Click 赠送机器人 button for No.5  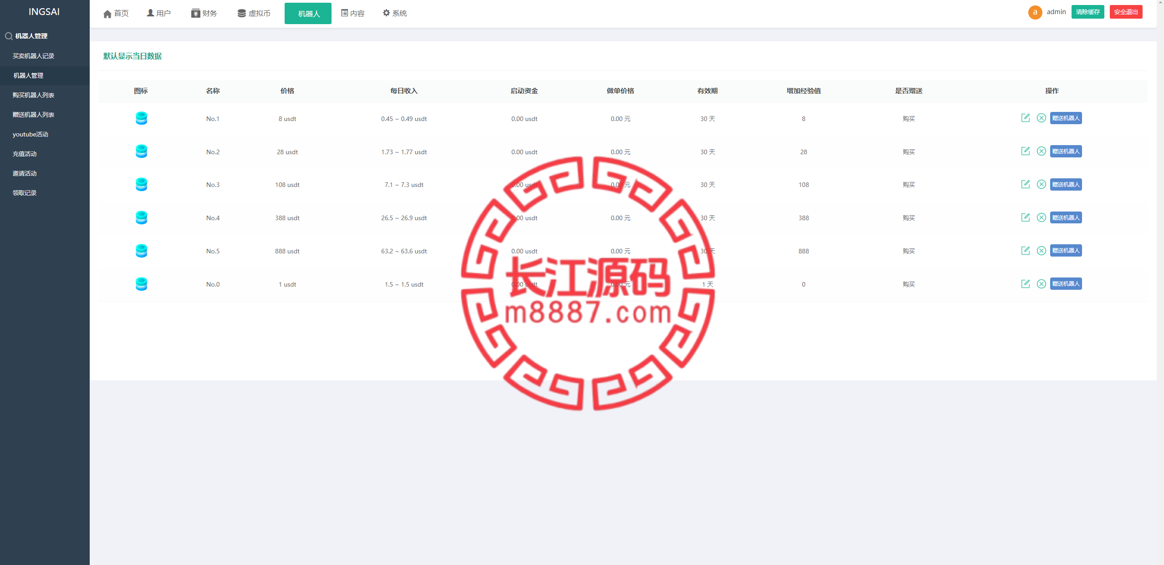pyautogui.click(x=1066, y=251)
